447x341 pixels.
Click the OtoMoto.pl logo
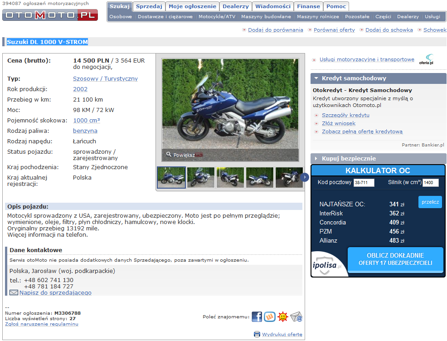(50, 15)
